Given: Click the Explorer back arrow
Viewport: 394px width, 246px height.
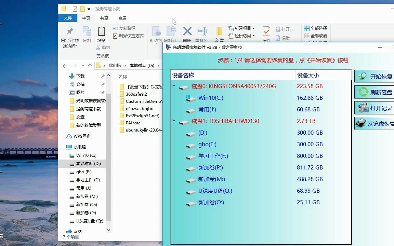Looking at the screenshot, I should point(65,66).
